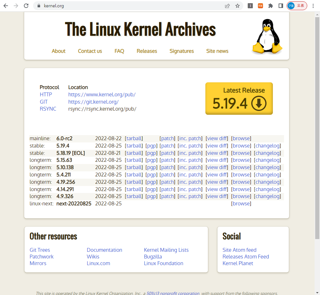This screenshot has width=320, height=295.
Task: Browse linux-next next-20220825
Action: [x=241, y=203]
